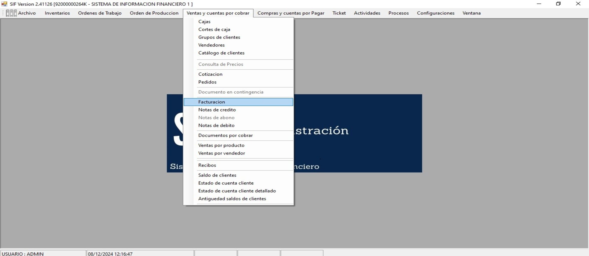Open the Configuraciones menu

point(435,13)
